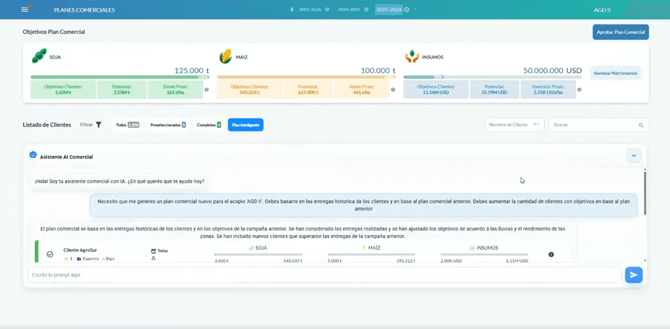Open the info icon on the Cliente AgroSur row
This screenshot has height=329, width=670.
point(552,255)
